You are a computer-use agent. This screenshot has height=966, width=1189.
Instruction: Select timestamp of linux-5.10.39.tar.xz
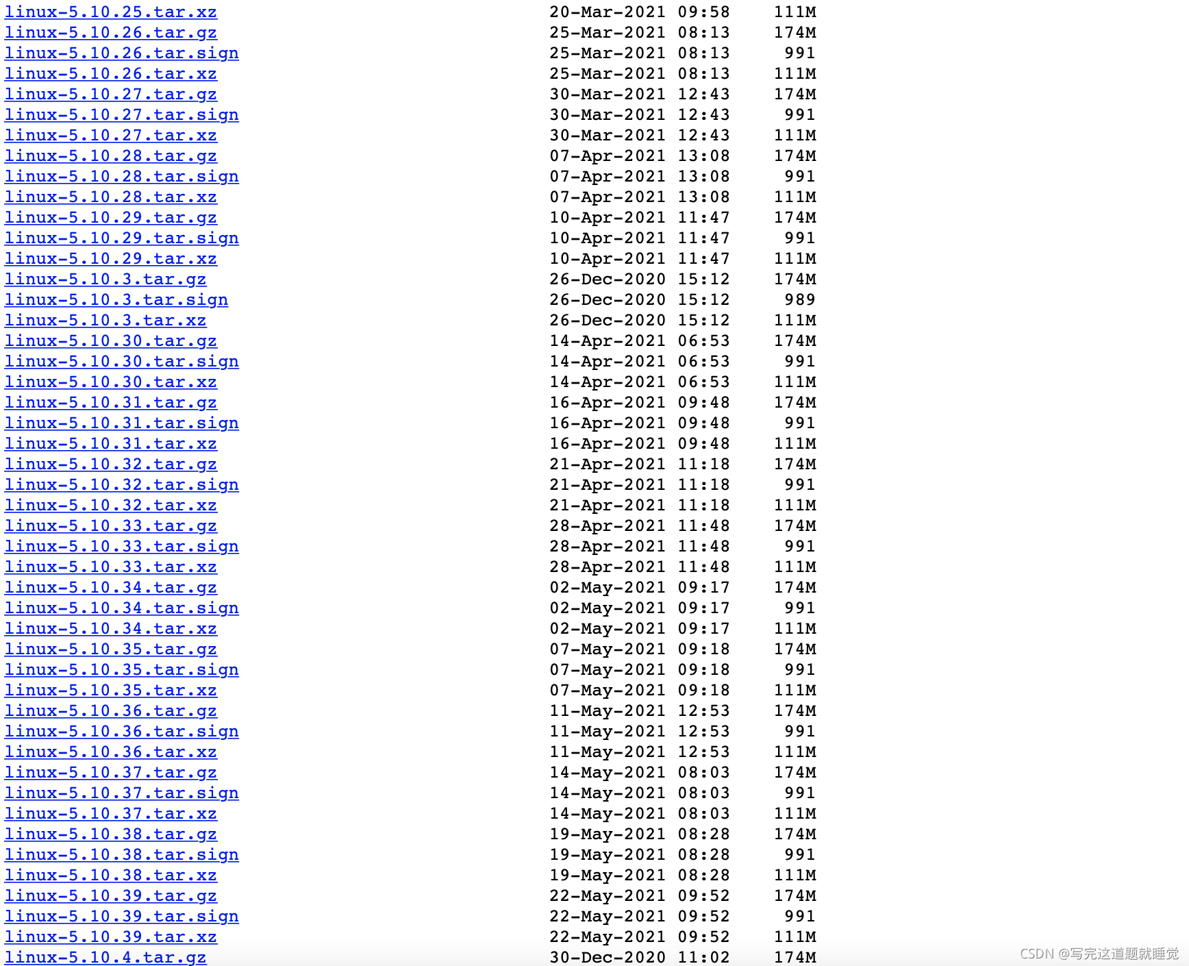(x=640, y=937)
